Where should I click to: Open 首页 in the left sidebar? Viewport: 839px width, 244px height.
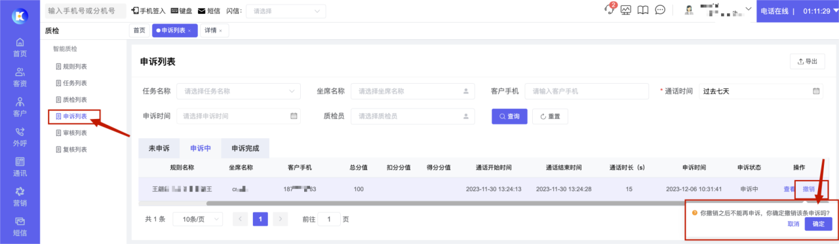coord(20,47)
